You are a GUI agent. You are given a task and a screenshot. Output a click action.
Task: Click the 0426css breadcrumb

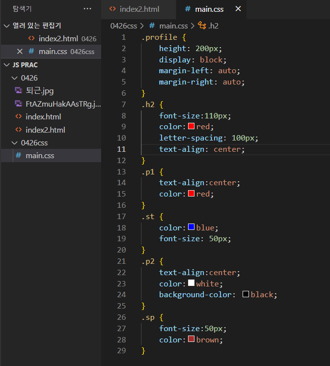click(x=123, y=26)
